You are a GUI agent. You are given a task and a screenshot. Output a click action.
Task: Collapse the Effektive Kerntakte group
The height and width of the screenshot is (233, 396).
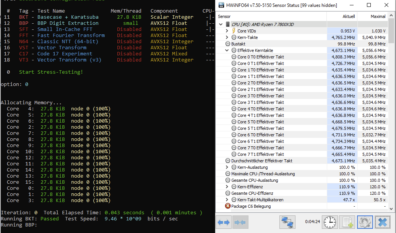(227, 50)
